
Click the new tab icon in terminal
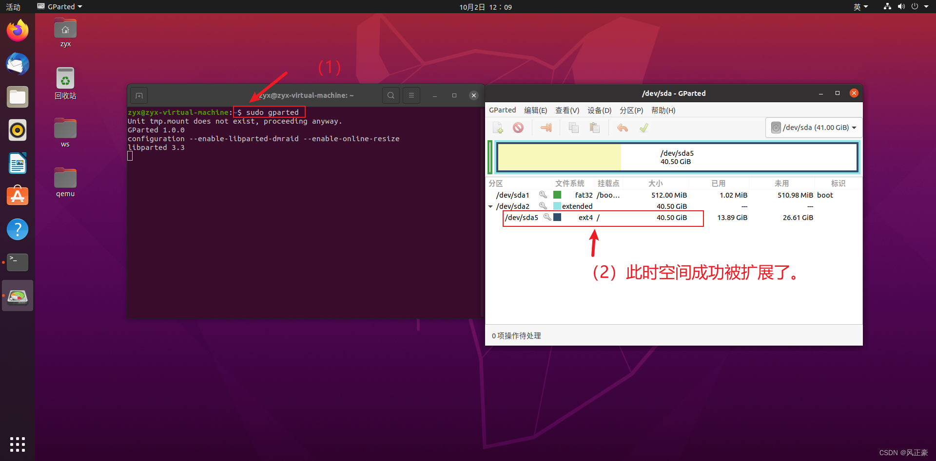tap(139, 95)
